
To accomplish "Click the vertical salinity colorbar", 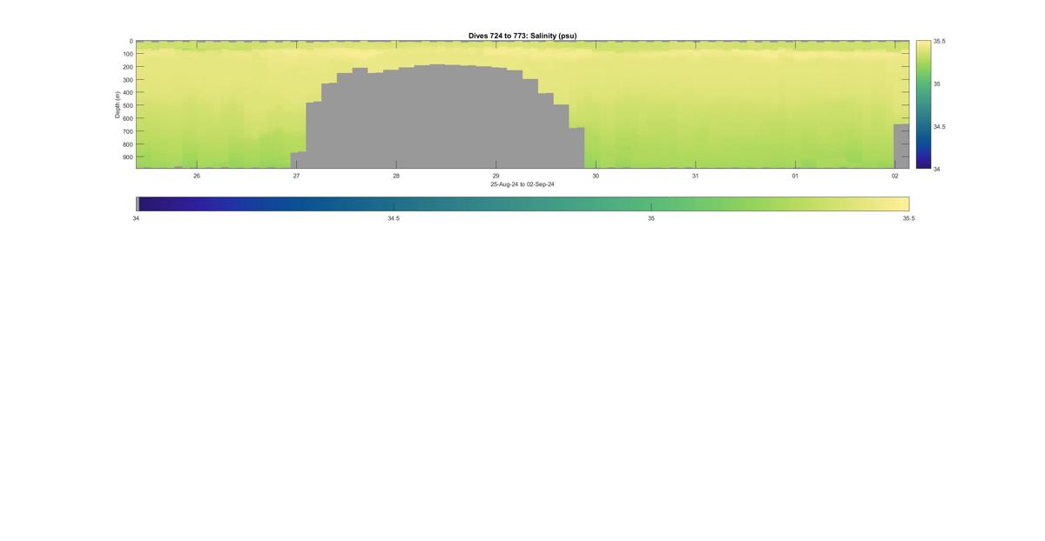I will tap(923, 104).
